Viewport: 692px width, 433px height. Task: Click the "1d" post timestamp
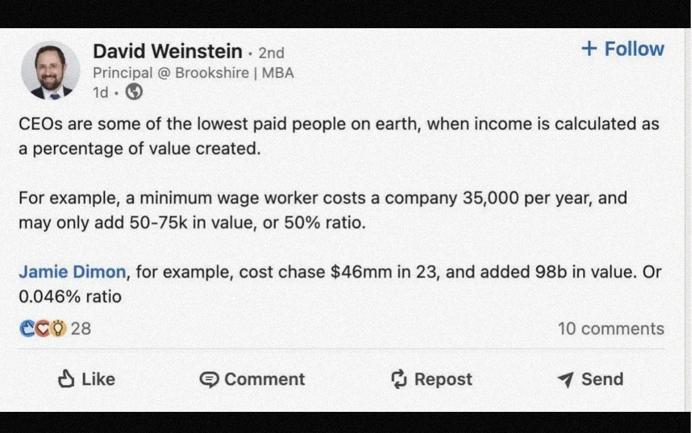pyautogui.click(x=101, y=93)
